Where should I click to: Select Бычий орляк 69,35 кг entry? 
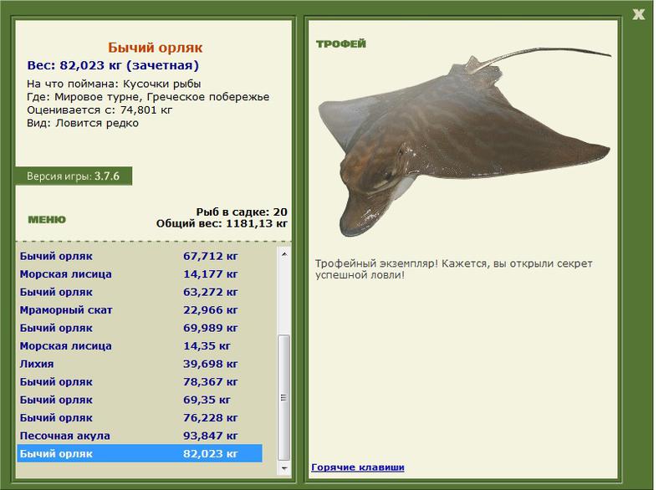click(140, 400)
